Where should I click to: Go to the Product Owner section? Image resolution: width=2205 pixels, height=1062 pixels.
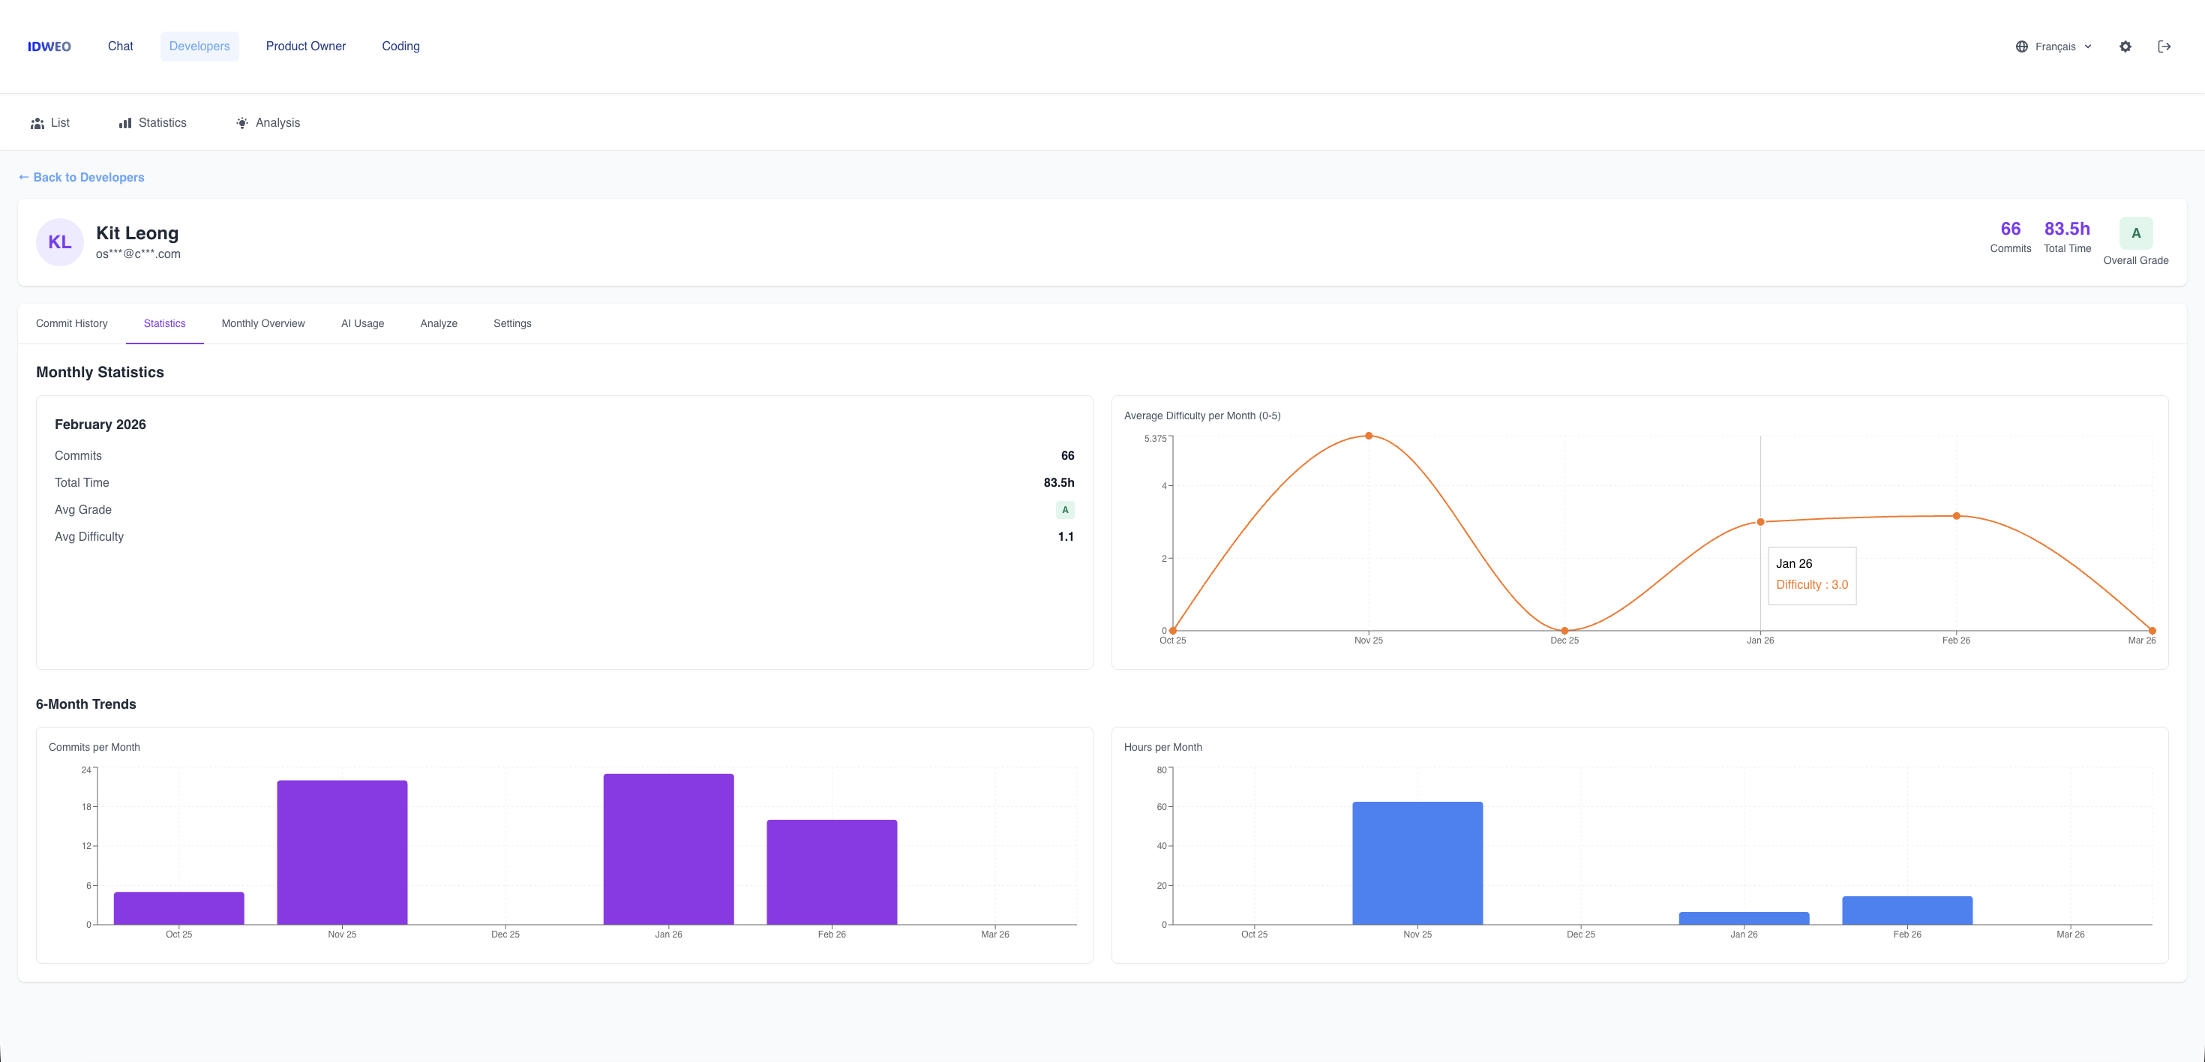coord(305,46)
